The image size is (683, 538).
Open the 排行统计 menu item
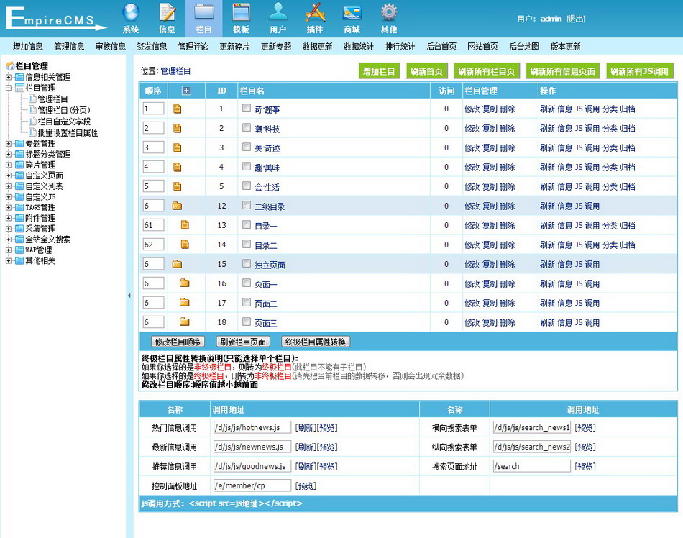(x=400, y=47)
